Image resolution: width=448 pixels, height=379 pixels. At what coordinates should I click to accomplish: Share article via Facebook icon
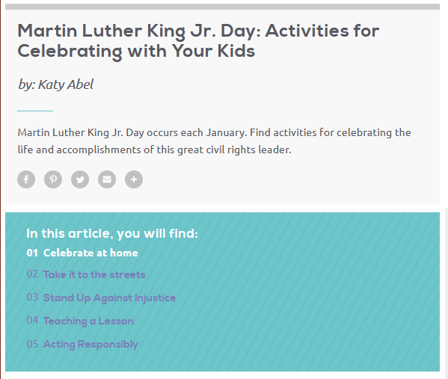(x=26, y=179)
